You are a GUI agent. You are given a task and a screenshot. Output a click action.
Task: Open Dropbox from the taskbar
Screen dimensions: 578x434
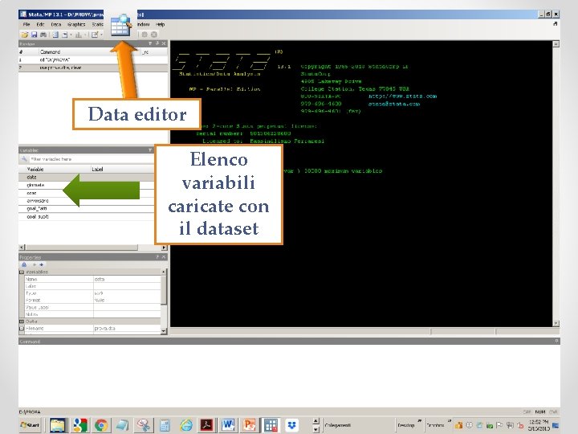291,425
